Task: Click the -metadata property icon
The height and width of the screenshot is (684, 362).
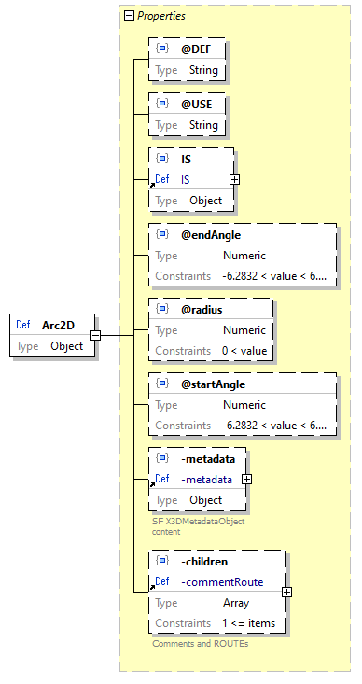Action: point(162,458)
